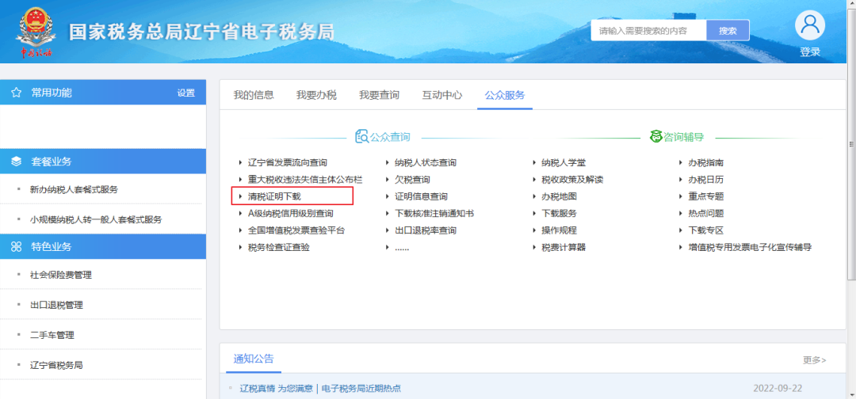Open 证明信息查询 link

(x=422, y=196)
